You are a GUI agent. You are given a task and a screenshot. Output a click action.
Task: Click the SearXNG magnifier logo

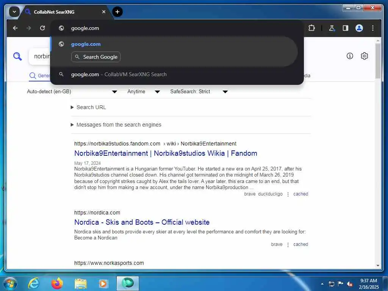pyautogui.click(x=17, y=56)
